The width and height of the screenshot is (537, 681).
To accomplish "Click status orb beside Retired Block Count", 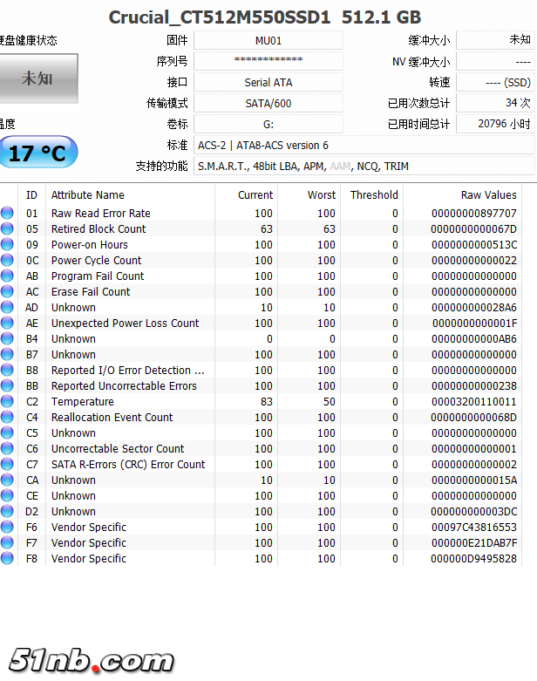I will tap(8, 229).
